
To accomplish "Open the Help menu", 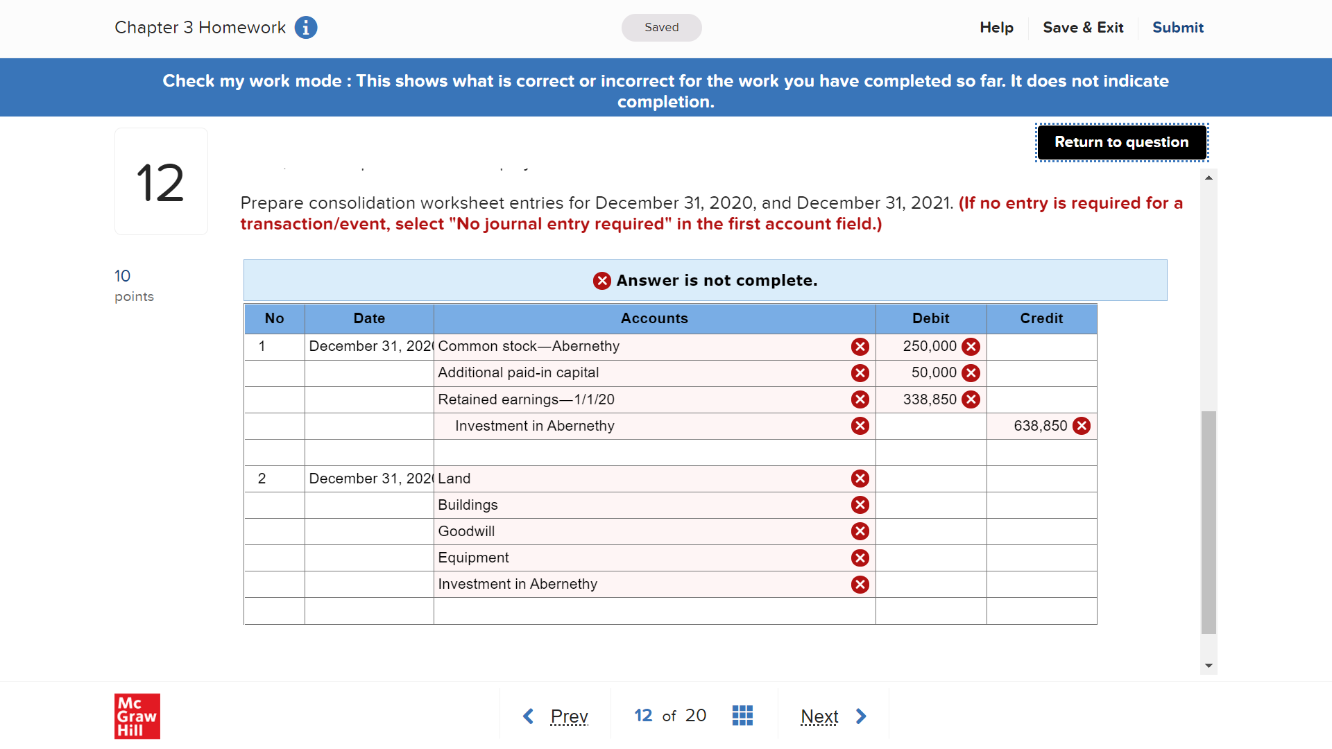I will [x=996, y=28].
